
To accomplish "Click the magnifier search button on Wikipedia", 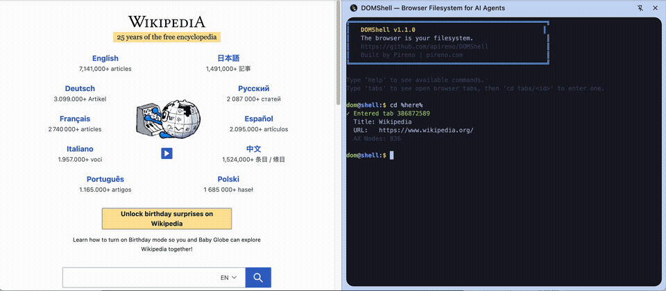I will coord(258,277).
